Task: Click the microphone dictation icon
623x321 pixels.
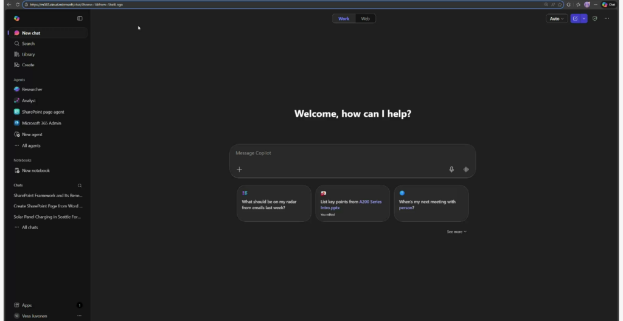Action: (451, 170)
